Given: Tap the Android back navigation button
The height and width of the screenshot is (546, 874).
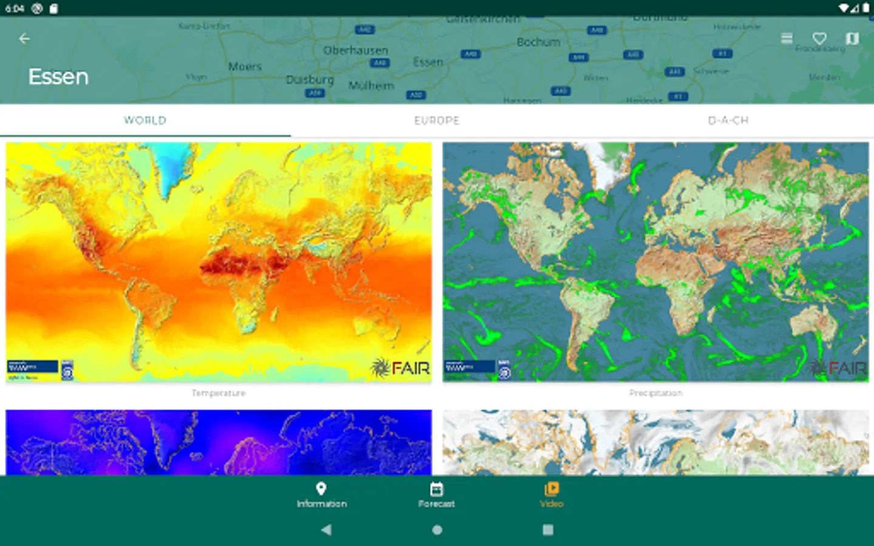Looking at the screenshot, I should point(327,530).
